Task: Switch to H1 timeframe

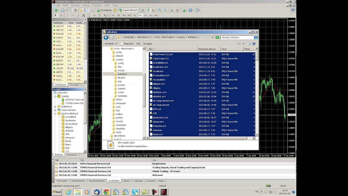Action: (x=135, y=15)
